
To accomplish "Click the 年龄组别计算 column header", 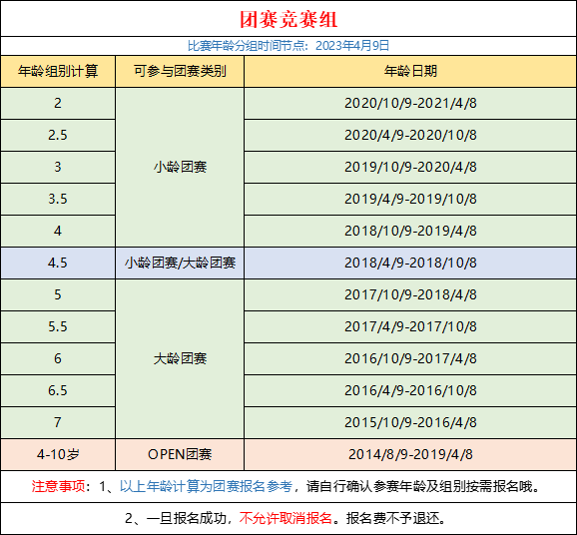I will tap(58, 72).
